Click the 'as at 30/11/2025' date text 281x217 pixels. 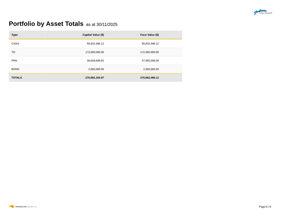point(102,25)
